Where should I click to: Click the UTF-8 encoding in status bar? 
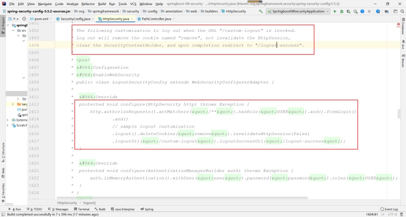click(x=392, y=214)
